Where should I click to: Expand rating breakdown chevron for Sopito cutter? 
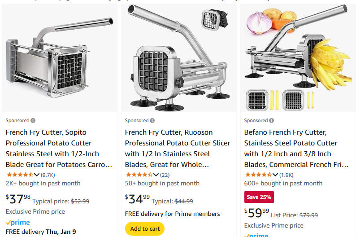[37, 175]
